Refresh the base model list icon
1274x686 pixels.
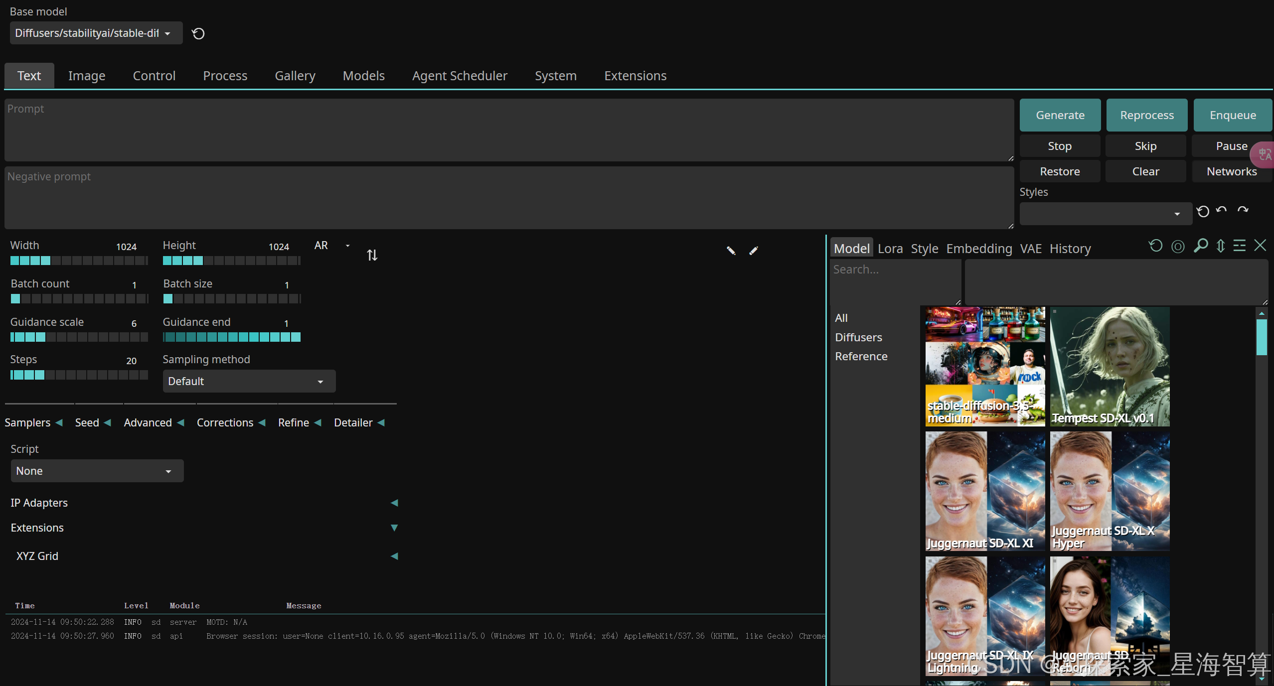point(198,33)
